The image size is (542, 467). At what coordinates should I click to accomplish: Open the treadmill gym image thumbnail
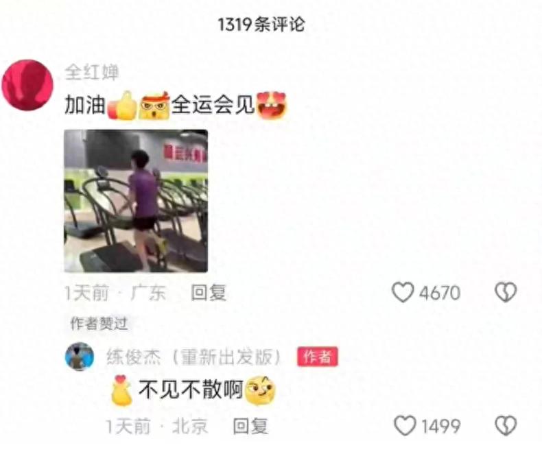[136, 201]
